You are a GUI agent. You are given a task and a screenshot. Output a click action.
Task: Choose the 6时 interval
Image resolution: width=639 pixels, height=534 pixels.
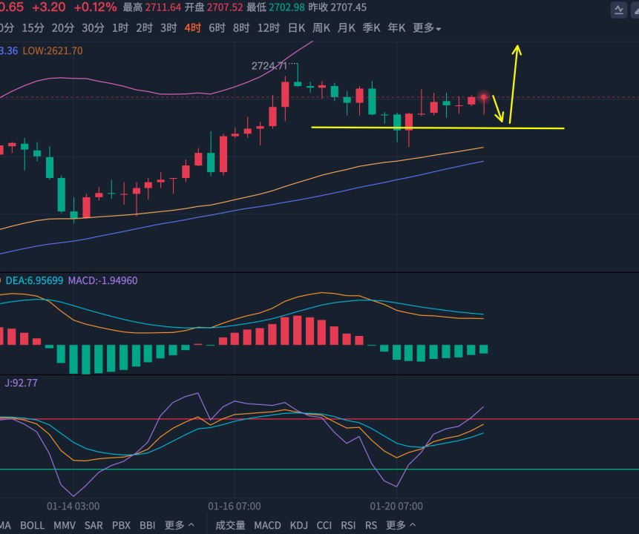pos(217,28)
